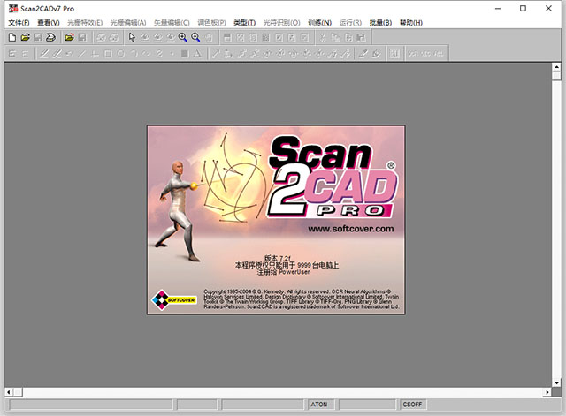Click the scanner acquire icon
This screenshot has height=416, width=566.
[51, 38]
